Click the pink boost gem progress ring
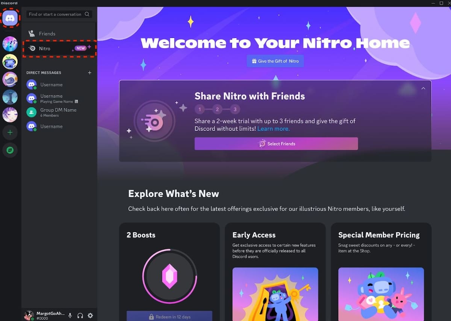This screenshot has height=321, width=451. (170, 276)
